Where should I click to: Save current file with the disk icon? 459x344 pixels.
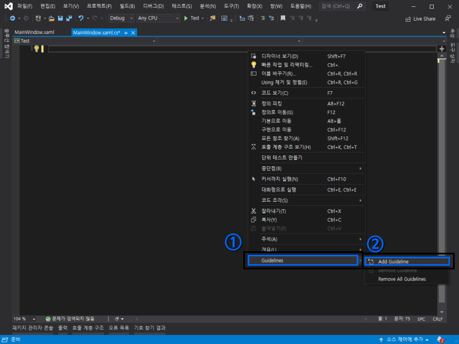pyautogui.click(x=60, y=18)
